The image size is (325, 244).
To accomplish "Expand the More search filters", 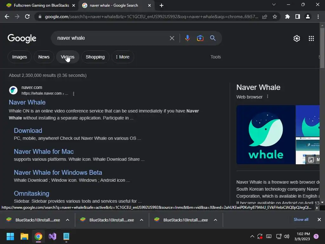I will [123, 57].
